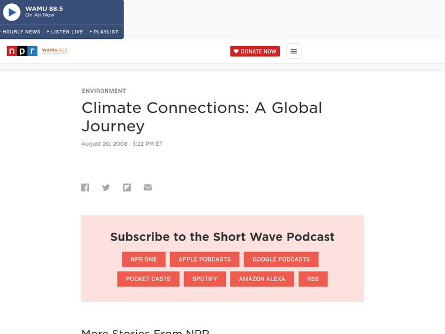Share the article via Twitter
Screen dimensions: 445x334
(x=106, y=188)
